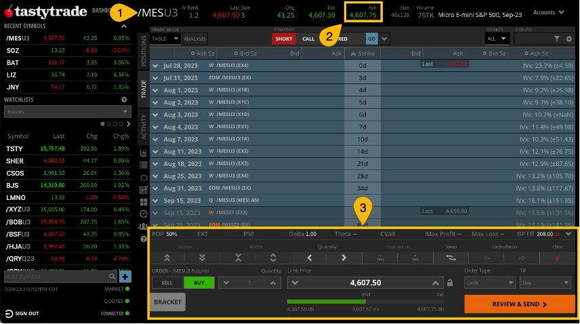Open the Accounts dropdown

click(x=549, y=12)
